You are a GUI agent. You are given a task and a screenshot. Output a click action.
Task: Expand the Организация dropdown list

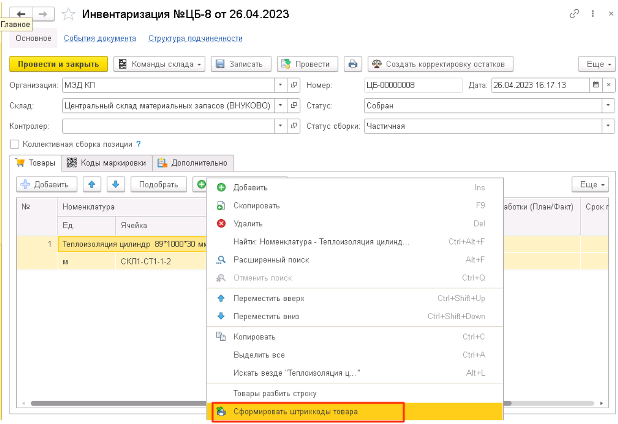[x=281, y=85]
